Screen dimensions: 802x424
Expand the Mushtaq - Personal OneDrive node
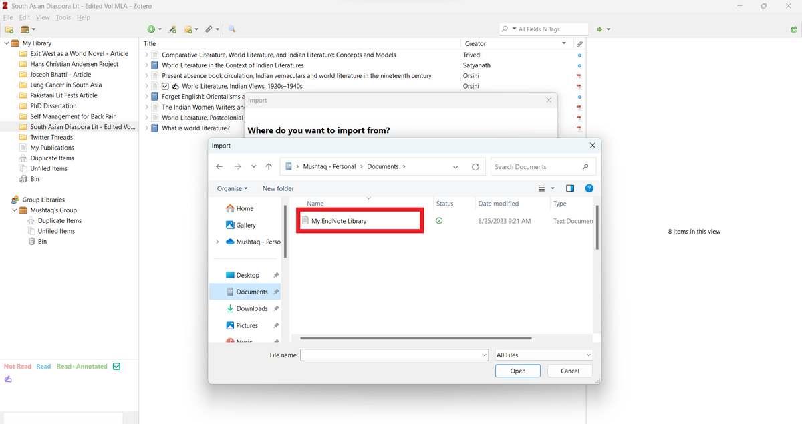[x=217, y=242]
